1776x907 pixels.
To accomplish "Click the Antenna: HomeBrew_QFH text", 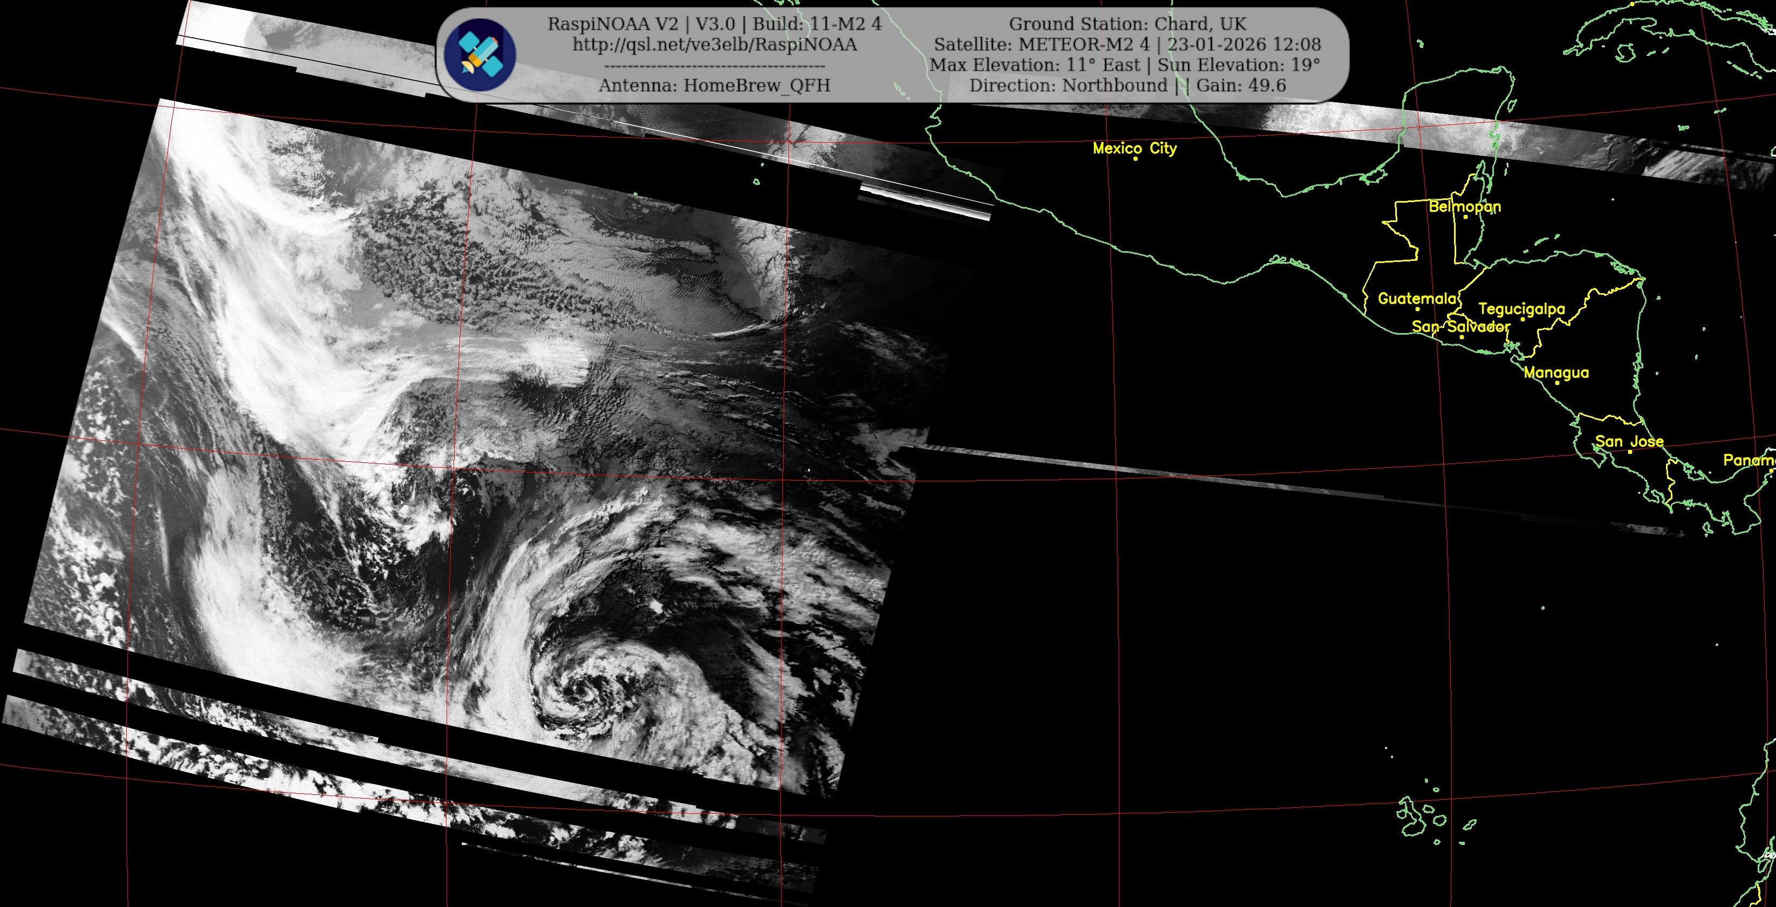I will pos(714,85).
